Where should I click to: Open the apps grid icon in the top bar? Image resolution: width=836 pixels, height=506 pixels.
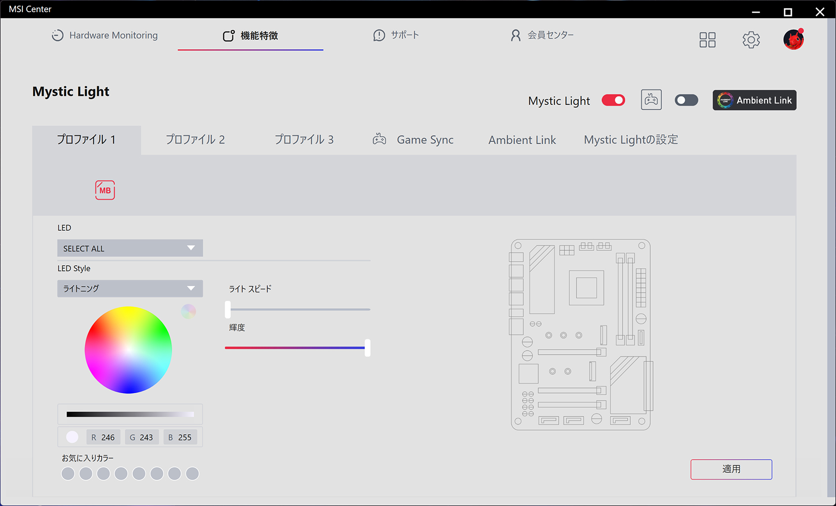707,39
